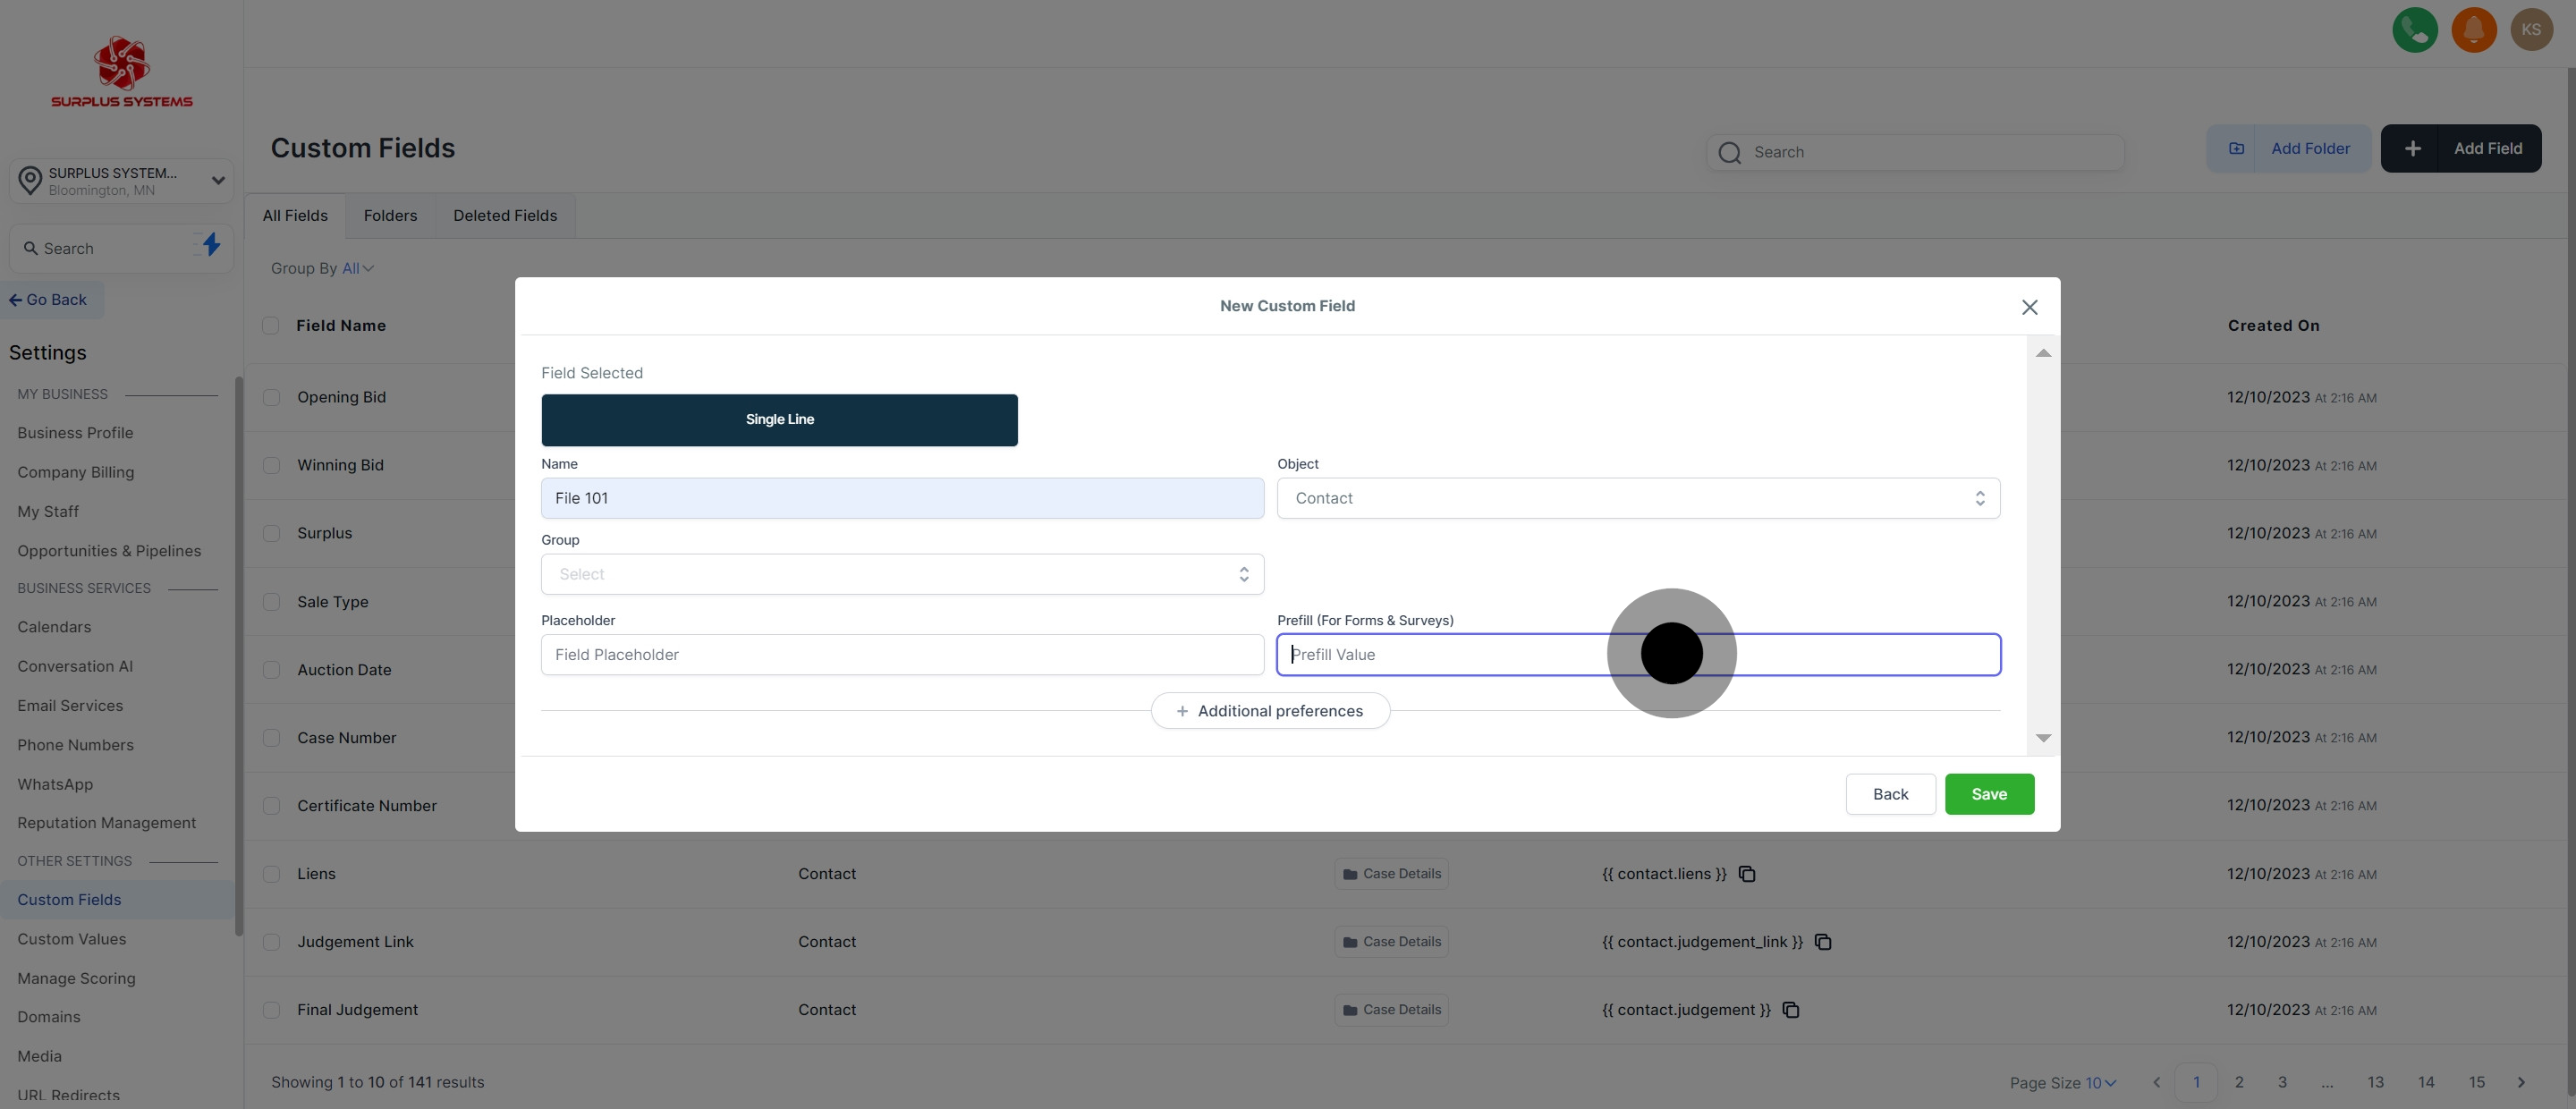2576x1109 pixels.
Task: Copy the contact.judgement merge key
Action: point(1791,1010)
